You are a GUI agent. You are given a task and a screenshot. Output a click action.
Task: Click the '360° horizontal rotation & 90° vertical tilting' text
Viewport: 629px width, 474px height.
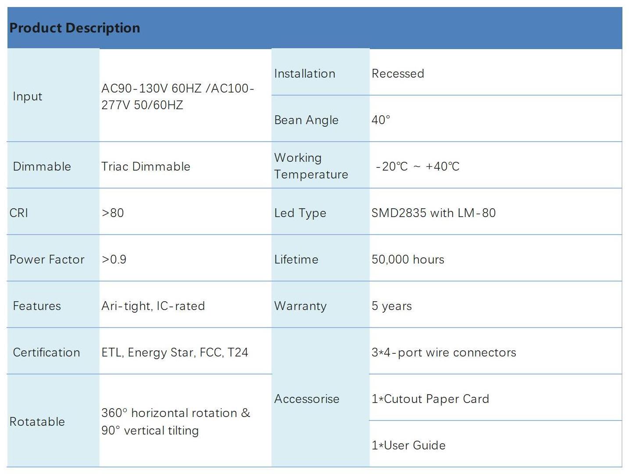176,422
